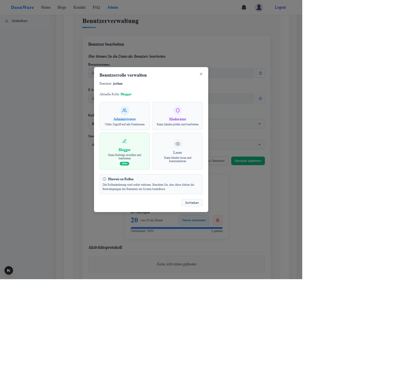Click the Aktiv badge on Blogger card
403x372 pixels.
(x=125, y=164)
